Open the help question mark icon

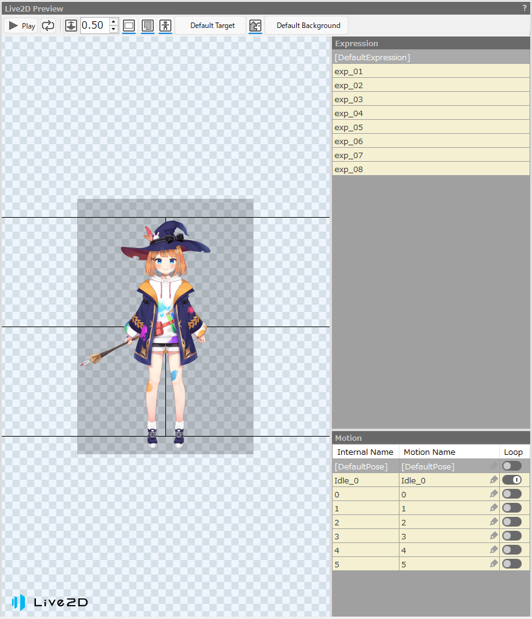pyautogui.click(x=525, y=8)
